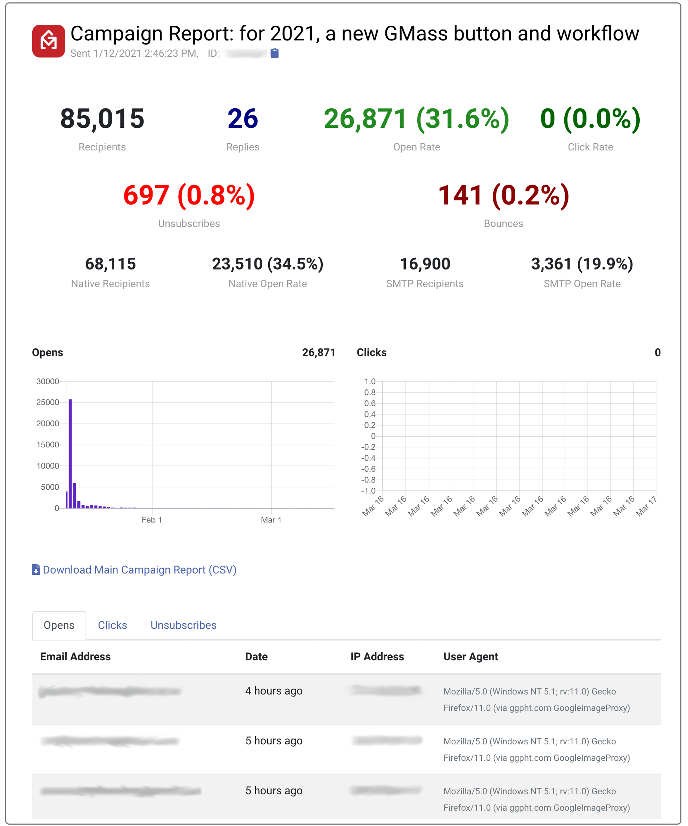This screenshot has width=688, height=826.
Task: Click the '4 hours ago' date cell
Action: coord(274,691)
